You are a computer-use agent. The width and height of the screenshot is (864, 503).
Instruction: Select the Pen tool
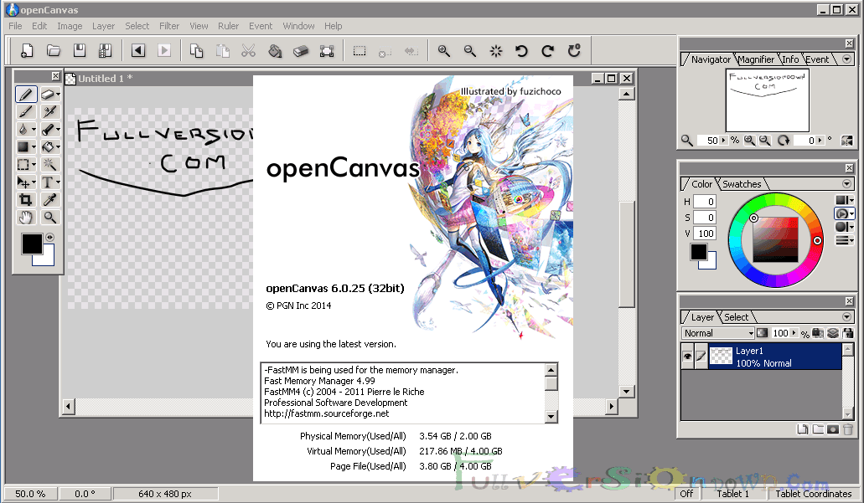(x=25, y=94)
